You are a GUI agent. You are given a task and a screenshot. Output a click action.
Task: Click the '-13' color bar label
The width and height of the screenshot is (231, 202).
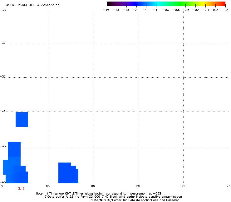click(116, 10)
